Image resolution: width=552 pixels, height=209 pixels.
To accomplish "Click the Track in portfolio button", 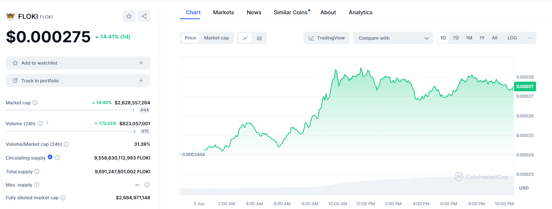I will (x=78, y=81).
